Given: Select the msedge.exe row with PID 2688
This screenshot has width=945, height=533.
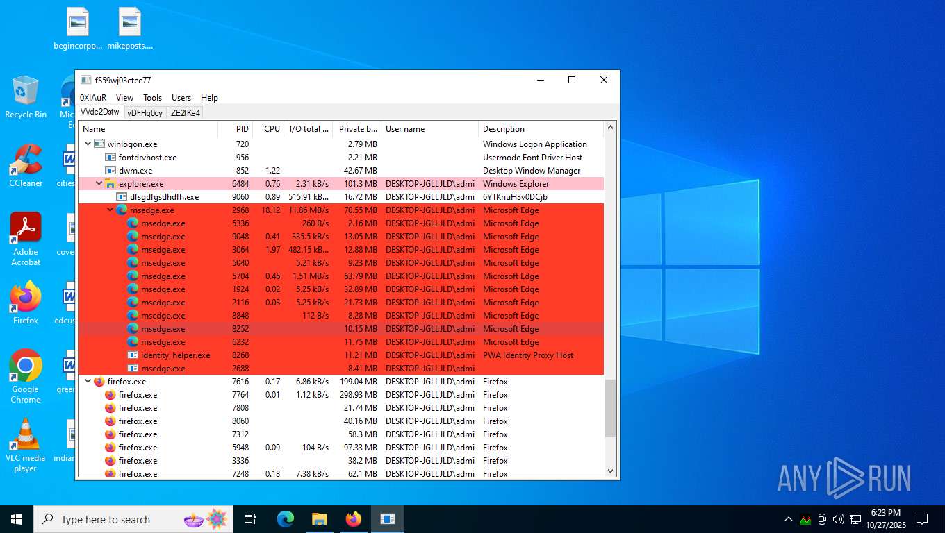Looking at the screenshot, I should (x=341, y=369).
